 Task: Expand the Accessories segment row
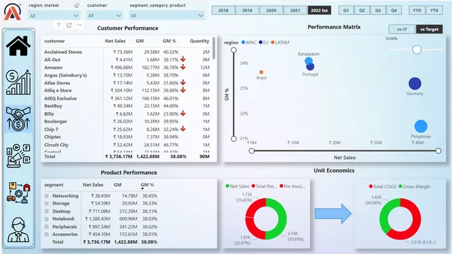click(x=47, y=235)
